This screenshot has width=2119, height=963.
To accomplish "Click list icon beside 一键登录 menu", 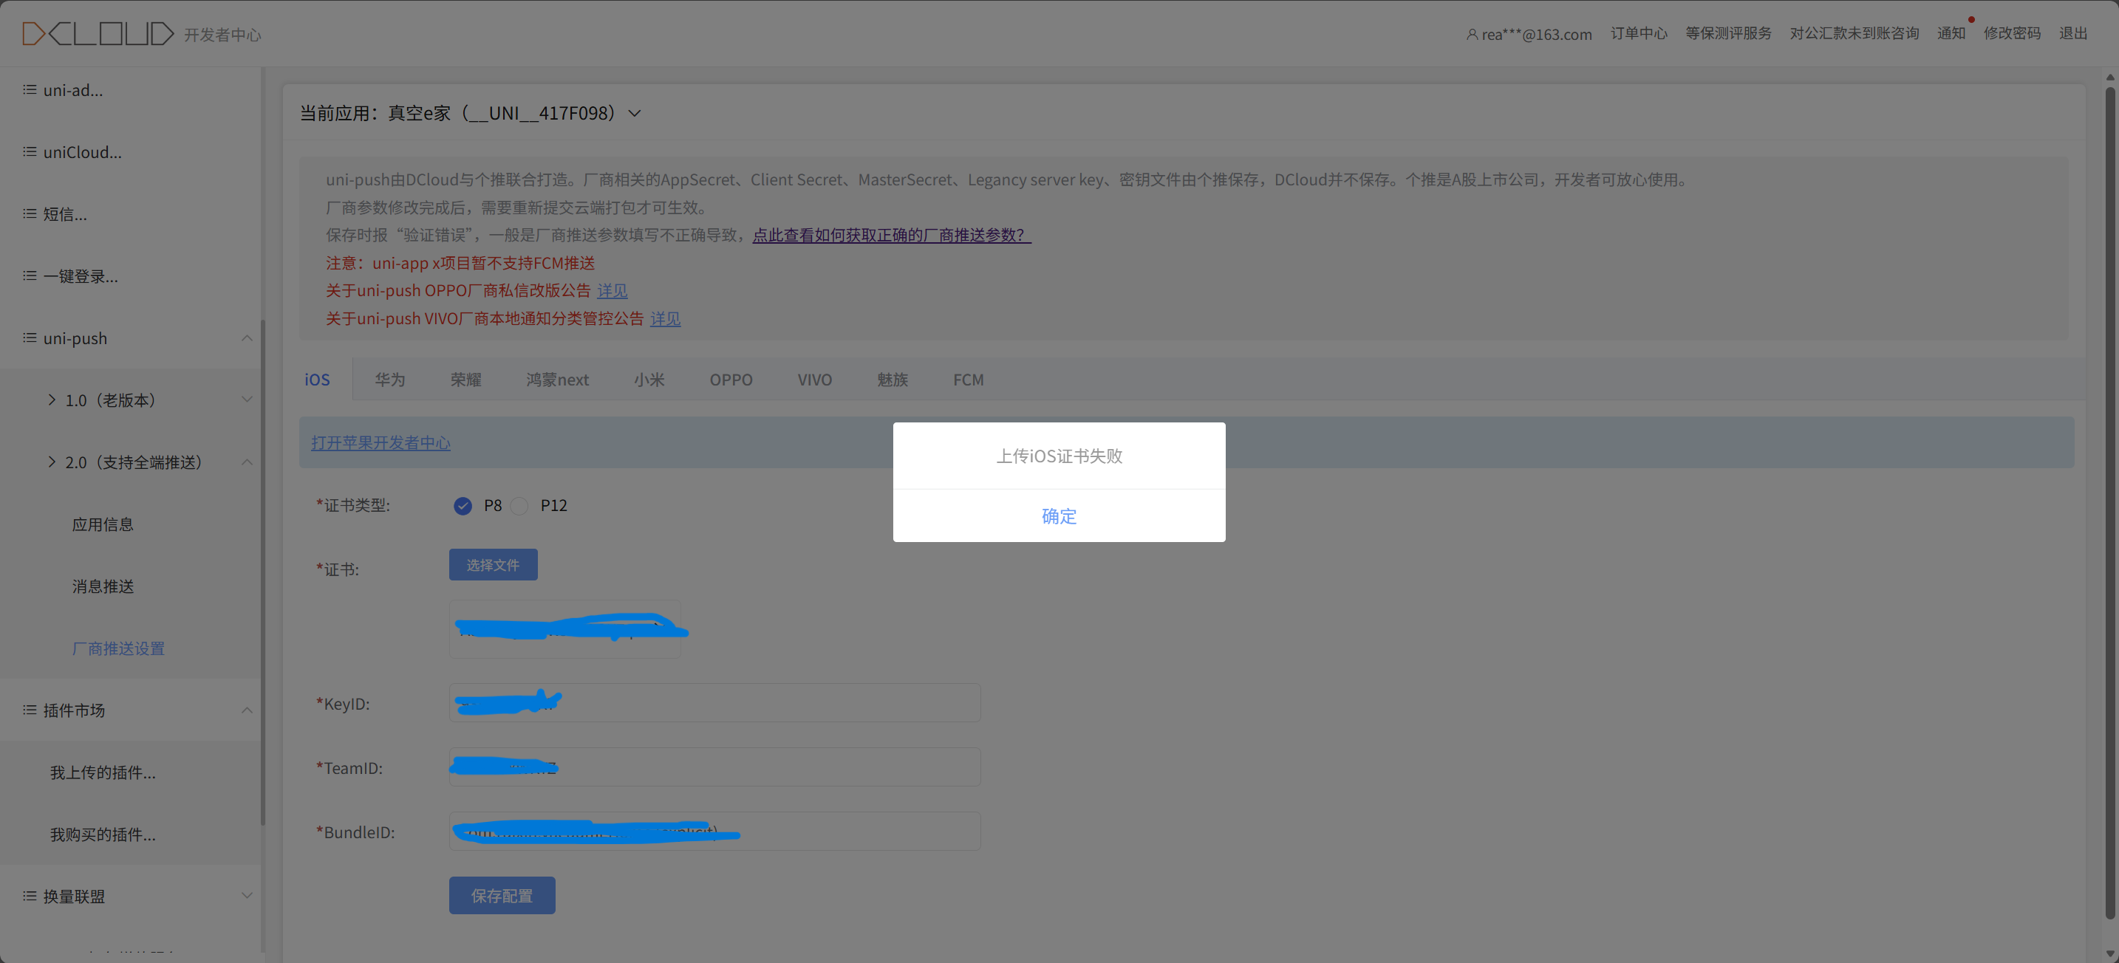I will [x=30, y=275].
